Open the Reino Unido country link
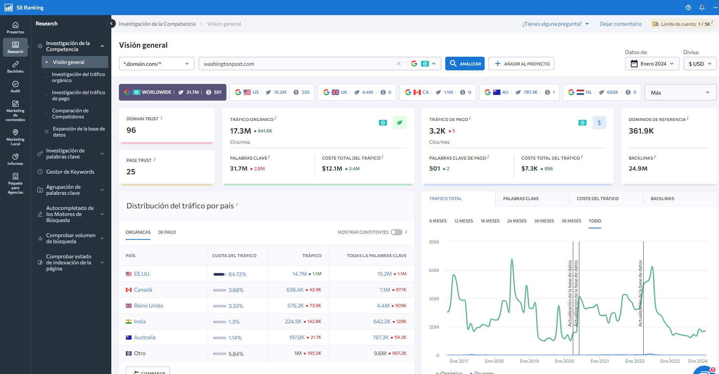 [148, 306]
